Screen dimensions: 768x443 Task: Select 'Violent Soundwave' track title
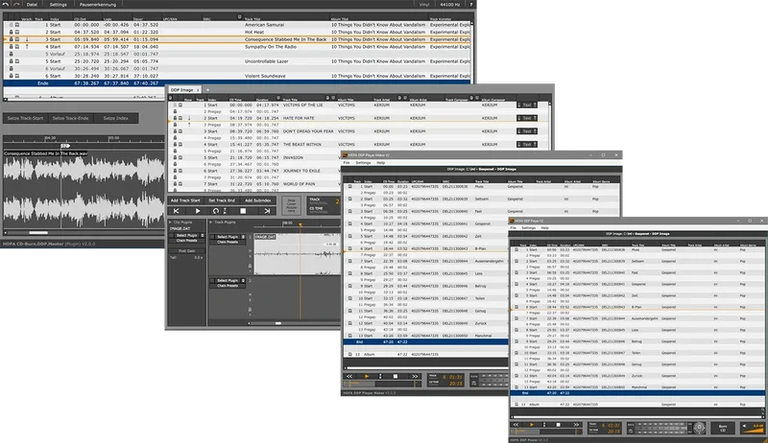click(265, 76)
